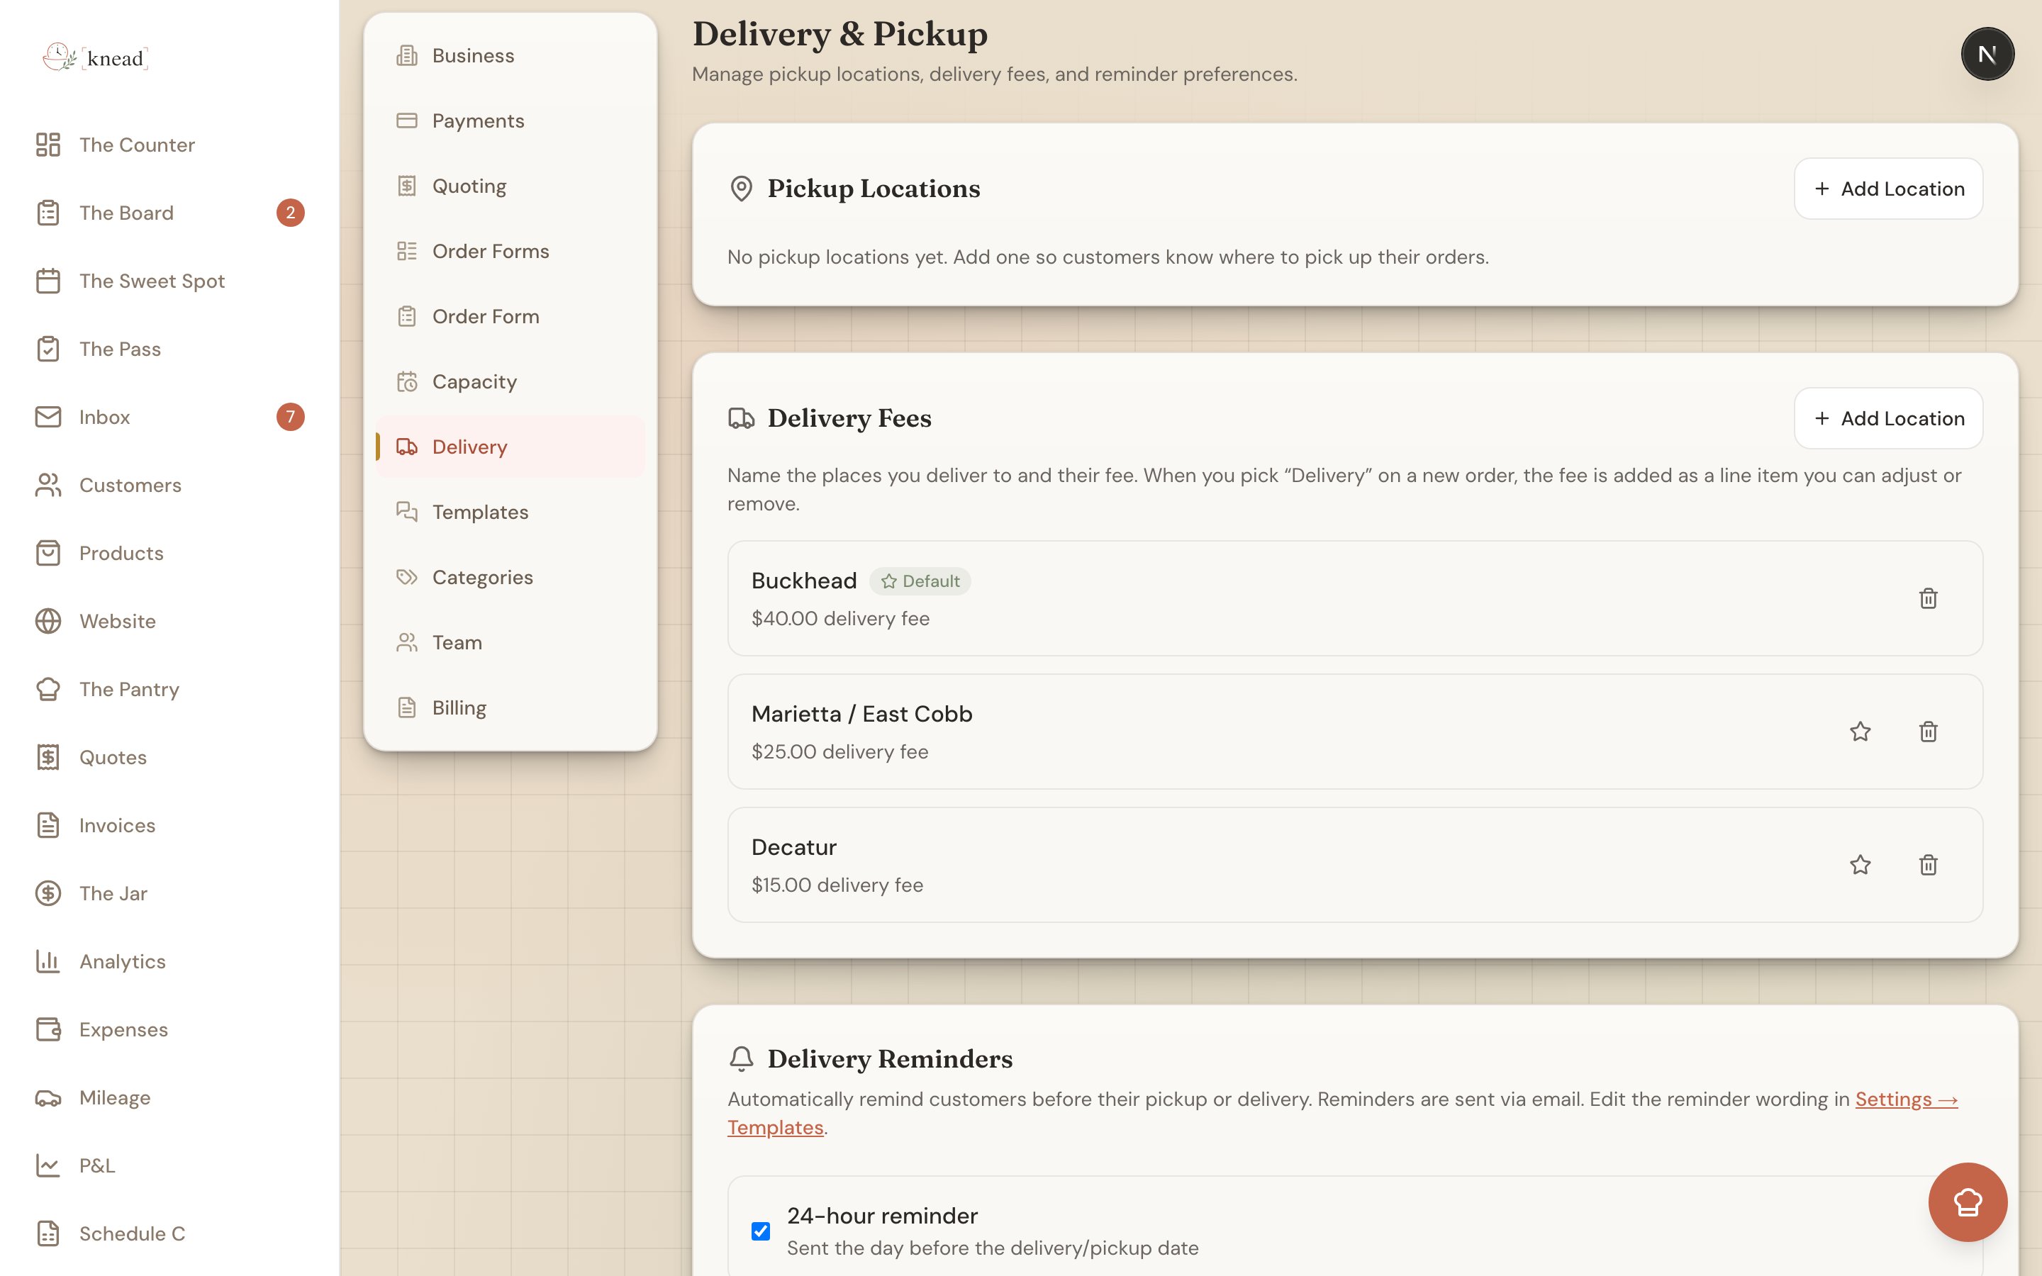Screen dimensions: 2042x1276
Task: Click the Delivery Fees truck icon
Action: click(741, 418)
